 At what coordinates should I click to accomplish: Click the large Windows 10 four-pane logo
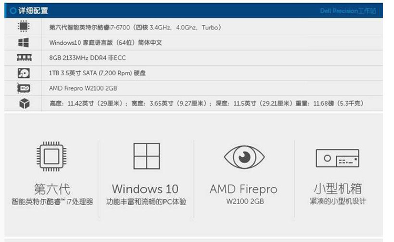point(147,156)
